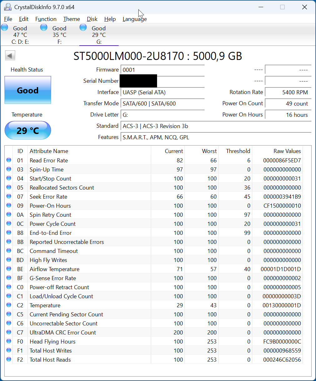
Task: Click the Firmware field showing 0001
Action: pos(163,70)
